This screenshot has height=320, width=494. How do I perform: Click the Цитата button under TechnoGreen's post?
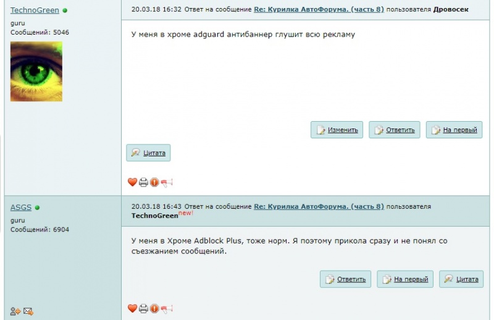coord(148,153)
